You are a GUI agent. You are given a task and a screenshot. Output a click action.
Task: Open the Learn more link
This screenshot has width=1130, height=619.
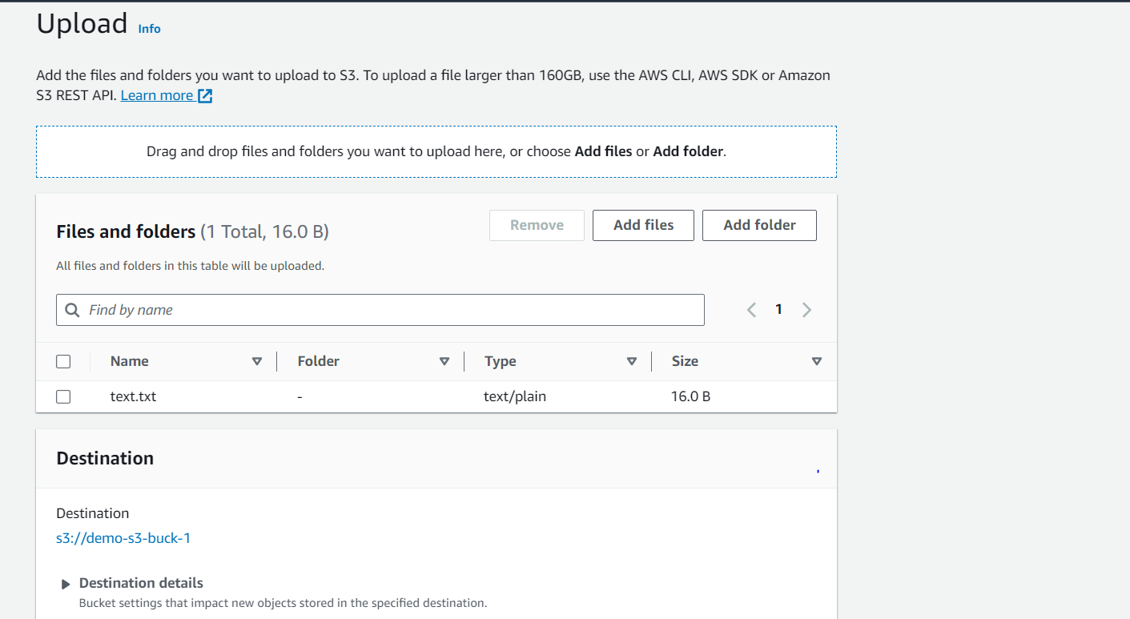click(x=157, y=95)
